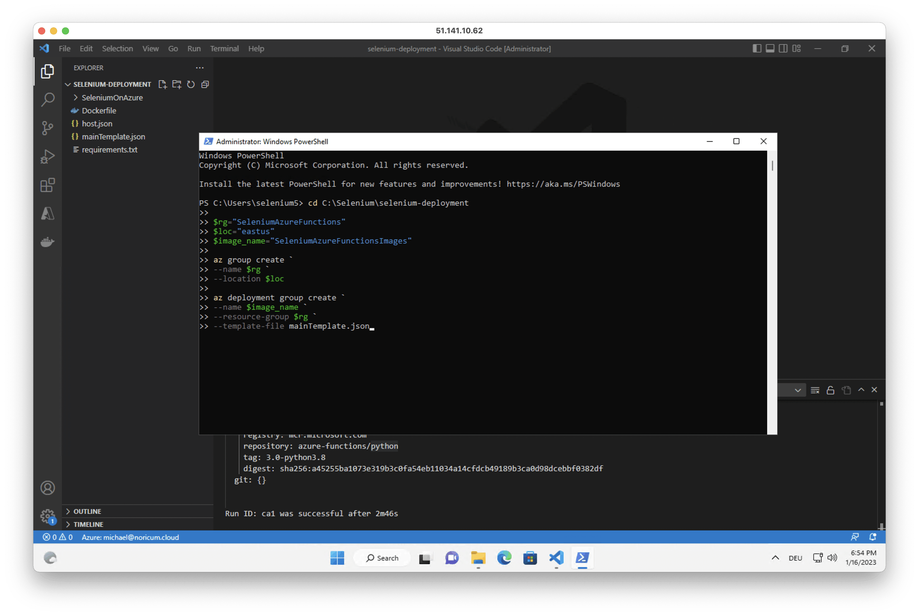Toggle terminal scroll lock icon

[x=830, y=390]
